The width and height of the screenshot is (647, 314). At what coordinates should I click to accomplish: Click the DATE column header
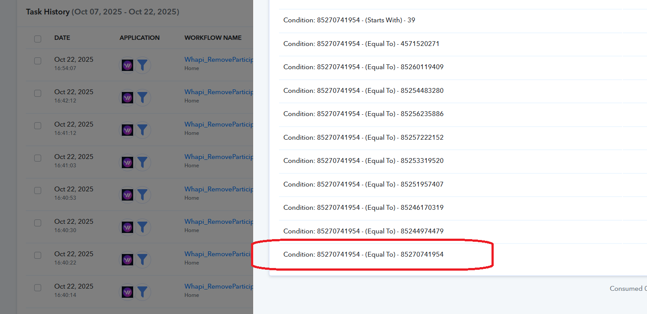[x=62, y=38]
